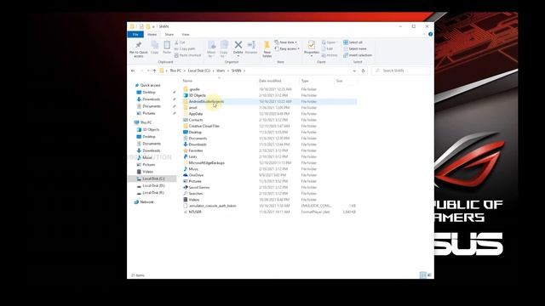The image size is (545, 306).
Task: Select the .gradle folder
Action: [194, 89]
